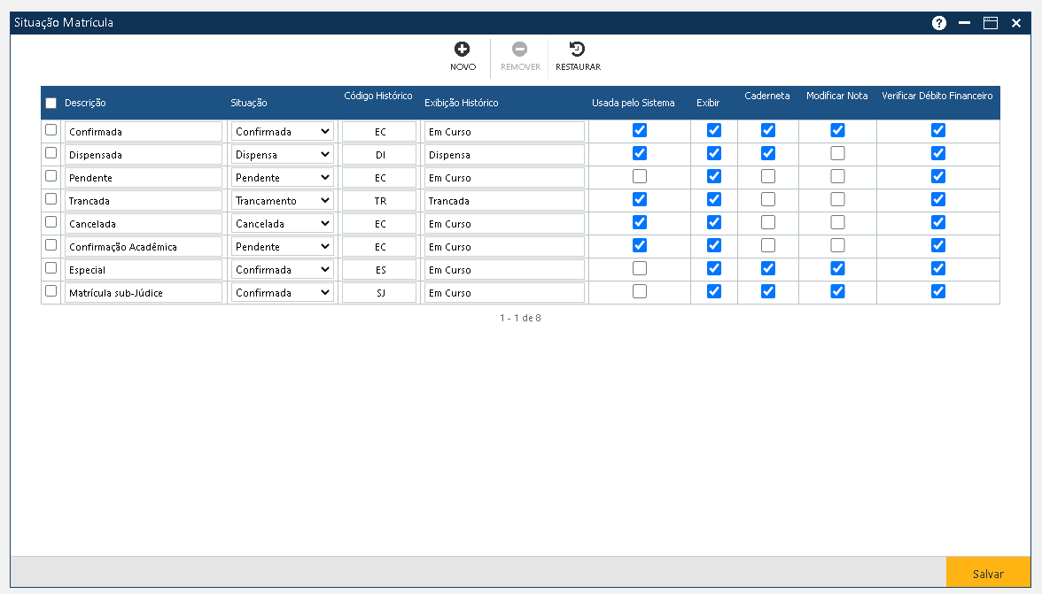Image resolution: width=1042 pixels, height=594 pixels.
Task: Expand the Situação dropdown for Matrícula sub-Júdice
Action: point(282,293)
